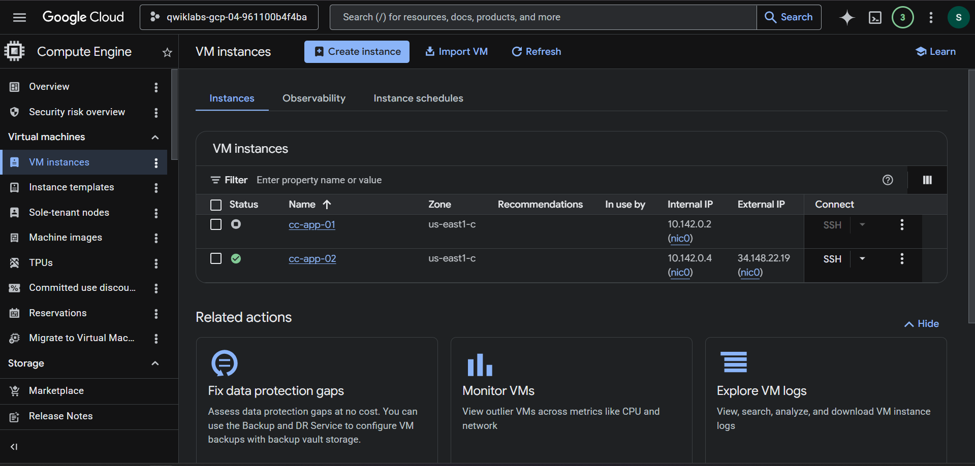Open notifications badge showing 3
This screenshot has height=466, width=975.
903,17
